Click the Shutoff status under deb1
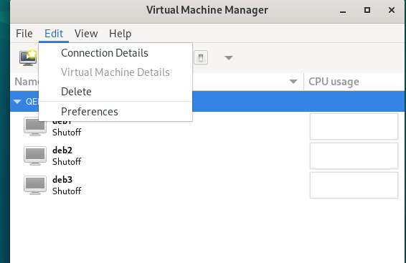This screenshot has width=406, height=263. 67,132
